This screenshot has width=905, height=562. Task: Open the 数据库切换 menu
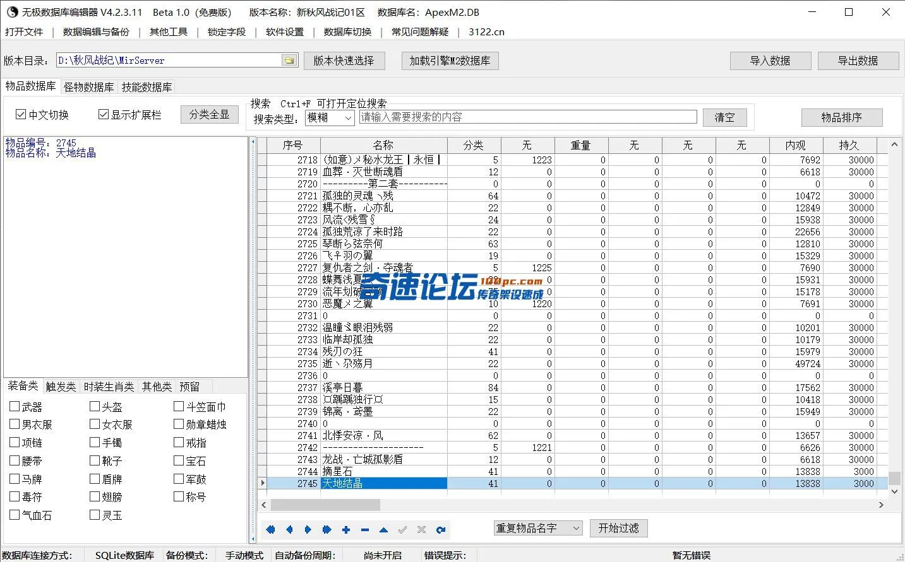348,32
